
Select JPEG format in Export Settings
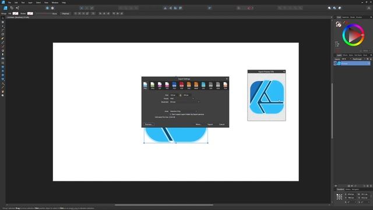[x=153, y=85]
